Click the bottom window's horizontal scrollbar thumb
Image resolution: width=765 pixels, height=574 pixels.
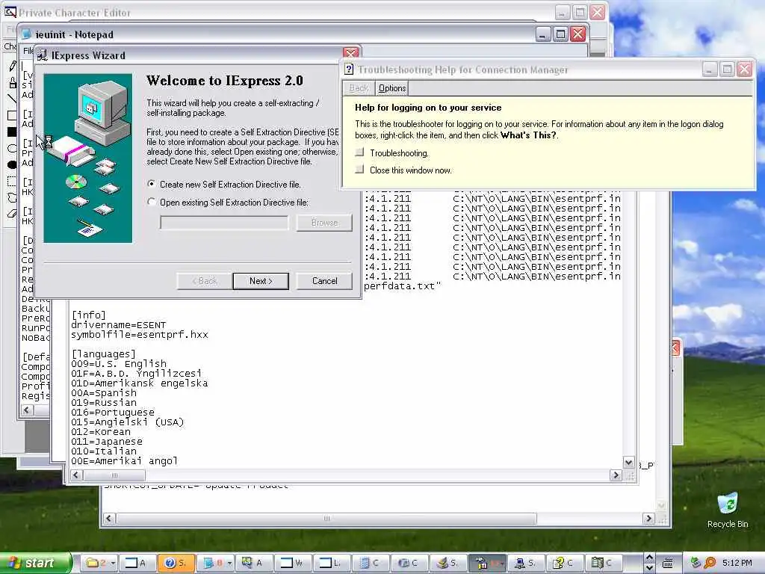coord(326,519)
